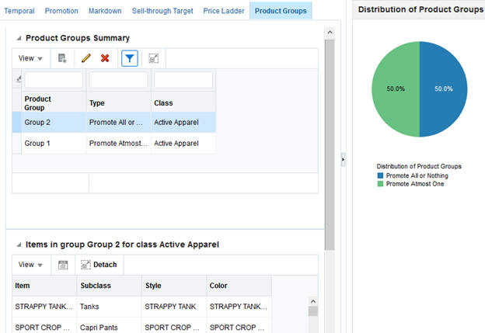Click the red X delete icon
Image resolution: width=485 pixels, height=333 pixels.
pyautogui.click(x=105, y=58)
